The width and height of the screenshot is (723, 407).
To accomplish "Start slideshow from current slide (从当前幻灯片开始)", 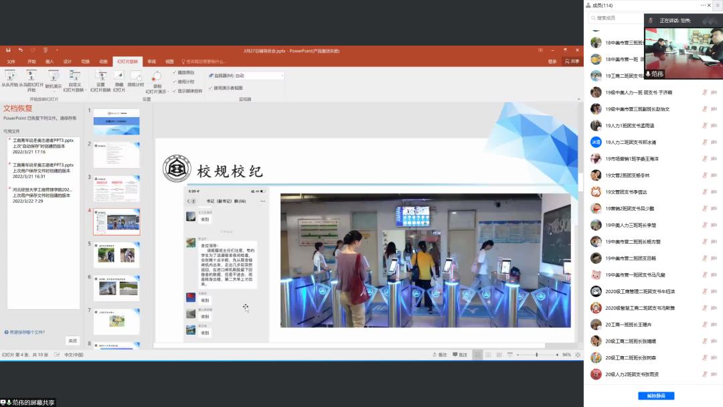I will coord(31,76).
